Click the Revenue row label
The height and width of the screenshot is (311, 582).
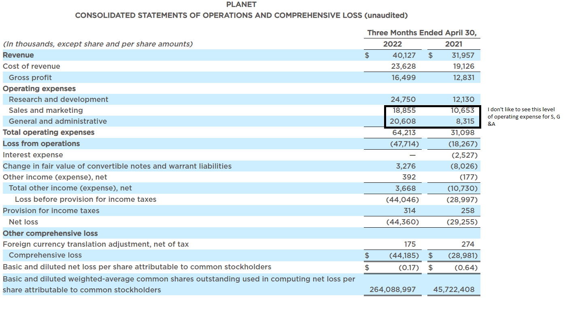click(18, 55)
